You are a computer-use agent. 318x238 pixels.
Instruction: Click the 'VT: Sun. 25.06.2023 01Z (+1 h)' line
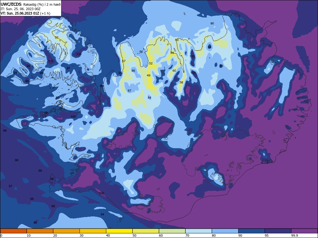tap(25, 13)
